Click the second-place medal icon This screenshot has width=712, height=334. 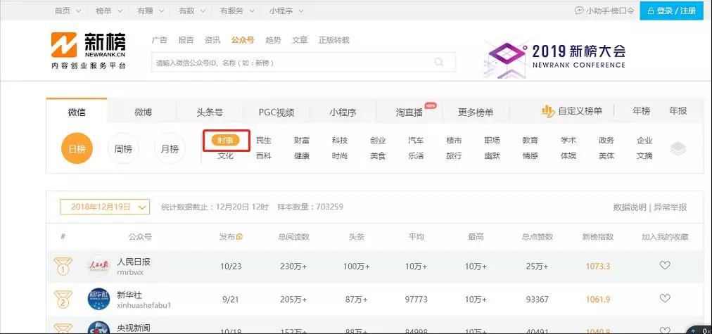point(63,300)
